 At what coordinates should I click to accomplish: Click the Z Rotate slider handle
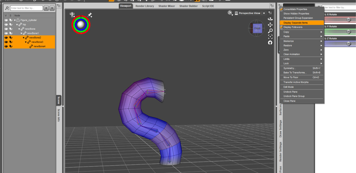coord(349,44)
